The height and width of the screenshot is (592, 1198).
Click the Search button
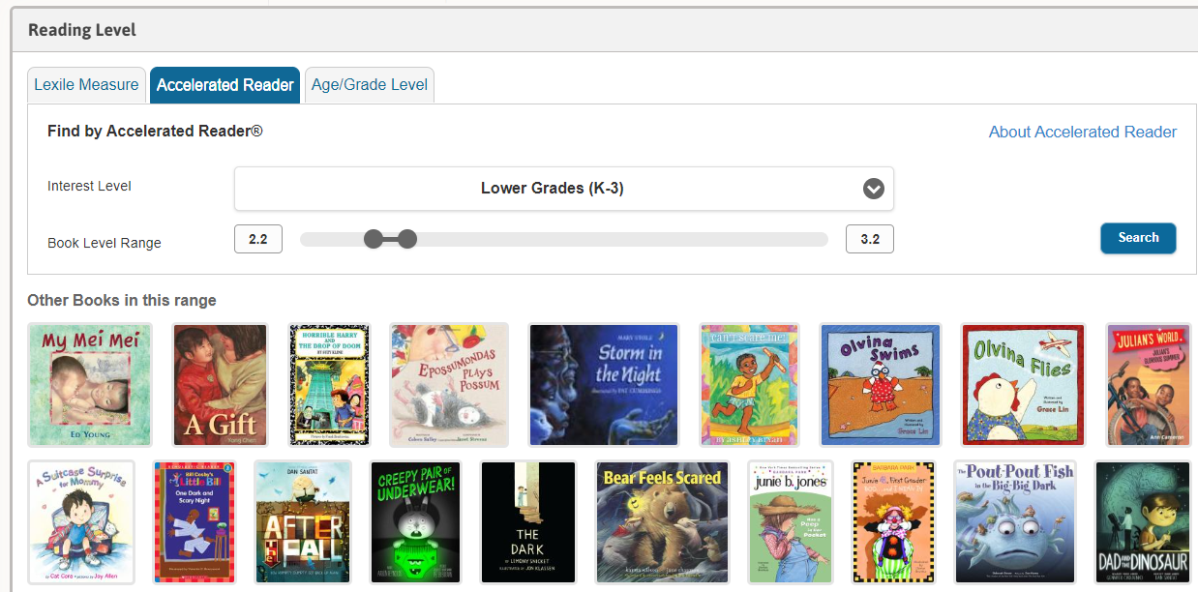[x=1138, y=238]
